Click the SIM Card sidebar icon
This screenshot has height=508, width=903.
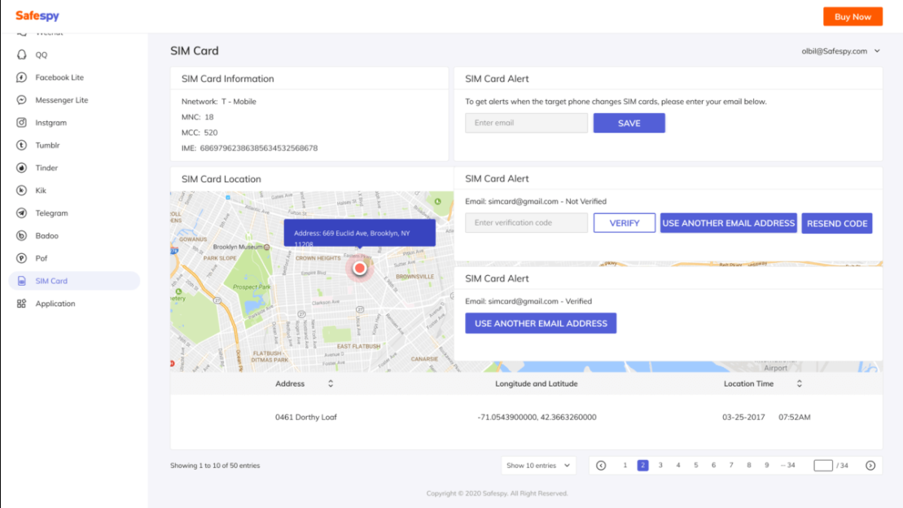(21, 281)
